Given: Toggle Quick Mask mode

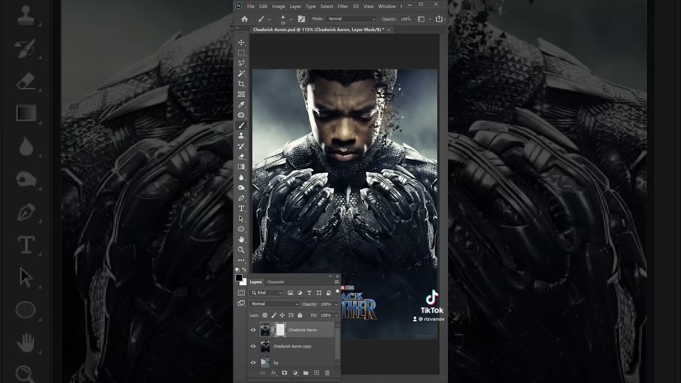Looking at the screenshot, I should tap(241, 293).
